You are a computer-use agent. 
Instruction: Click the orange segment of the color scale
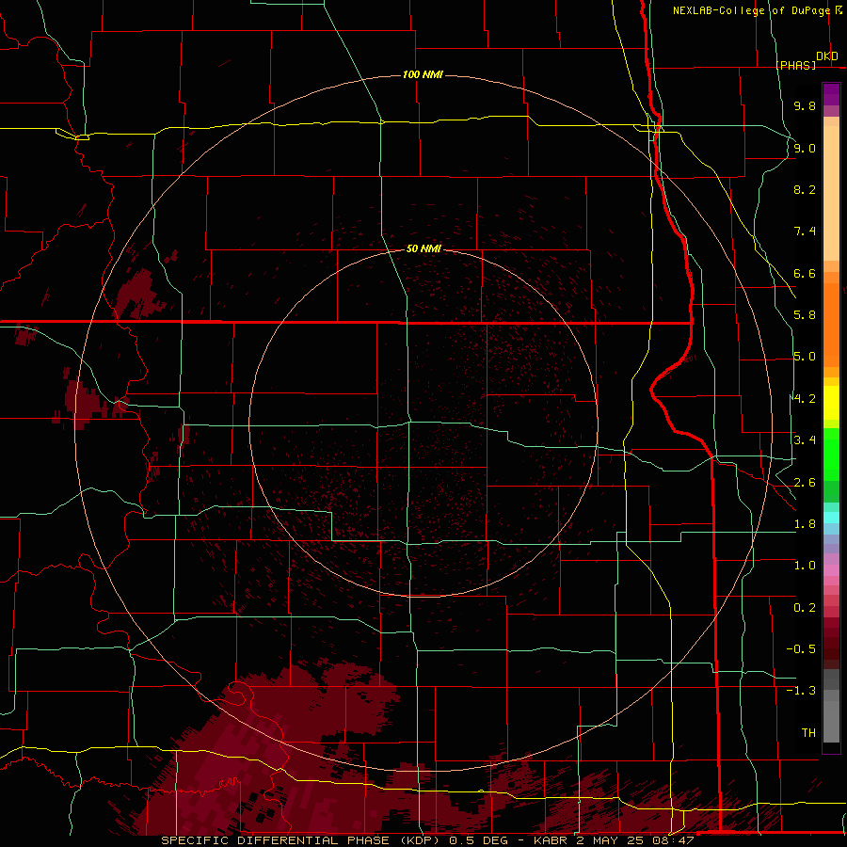[831, 325]
